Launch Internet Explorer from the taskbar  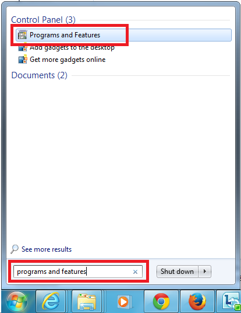point(51,301)
